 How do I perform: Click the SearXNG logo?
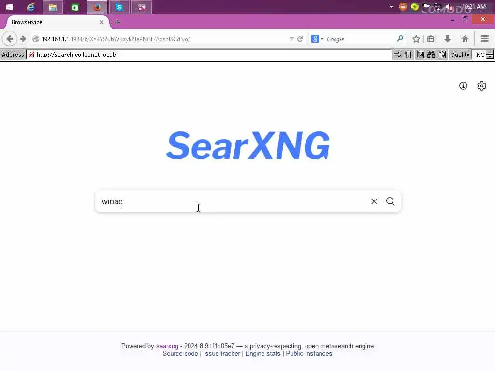(248, 145)
